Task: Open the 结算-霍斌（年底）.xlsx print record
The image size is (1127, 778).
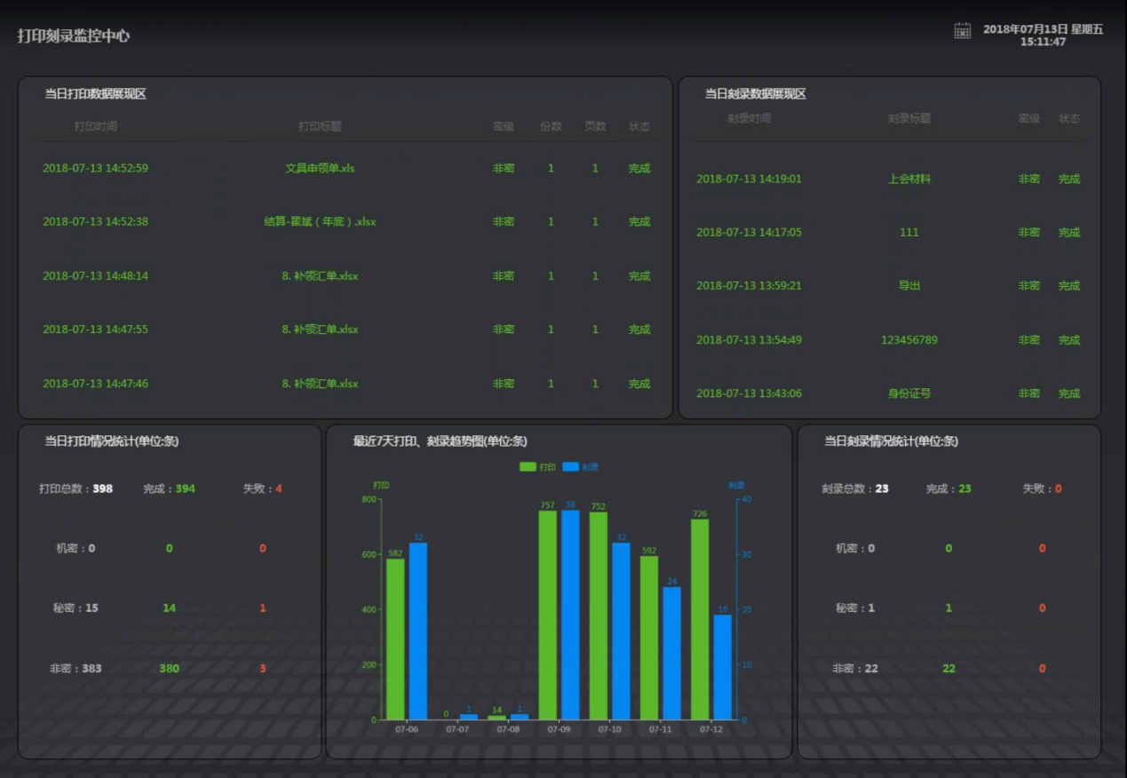Action: click(x=320, y=222)
